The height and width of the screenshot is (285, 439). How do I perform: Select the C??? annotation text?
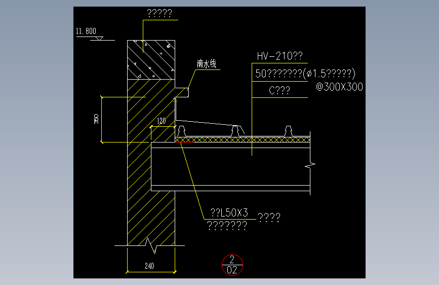(x=280, y=90)
